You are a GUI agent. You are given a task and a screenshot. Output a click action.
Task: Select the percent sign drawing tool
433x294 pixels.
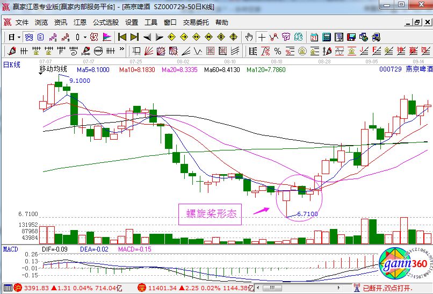tap(277, 51)
